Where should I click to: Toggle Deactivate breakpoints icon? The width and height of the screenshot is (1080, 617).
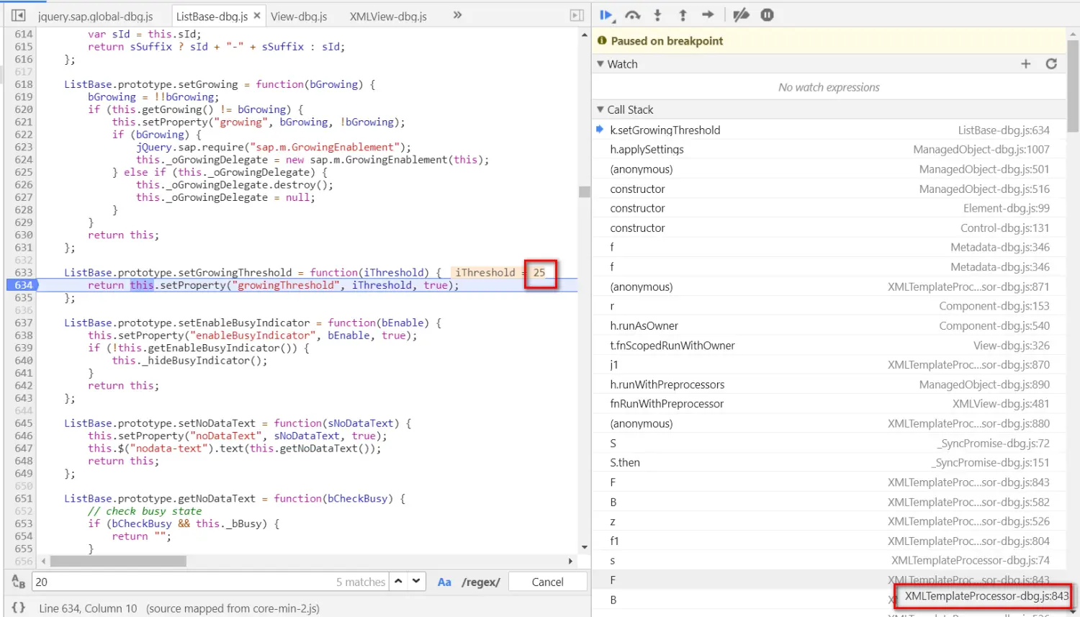741,15
